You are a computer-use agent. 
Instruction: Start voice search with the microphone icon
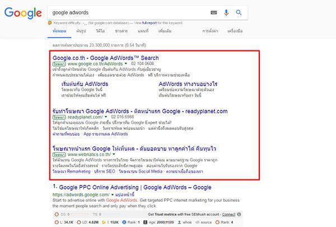(226, 13)
